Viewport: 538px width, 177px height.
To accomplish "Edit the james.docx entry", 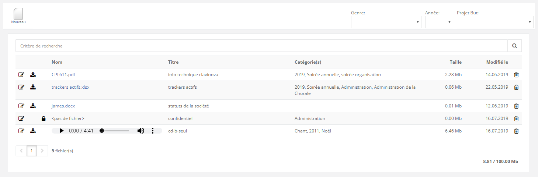I will point(21,106).
